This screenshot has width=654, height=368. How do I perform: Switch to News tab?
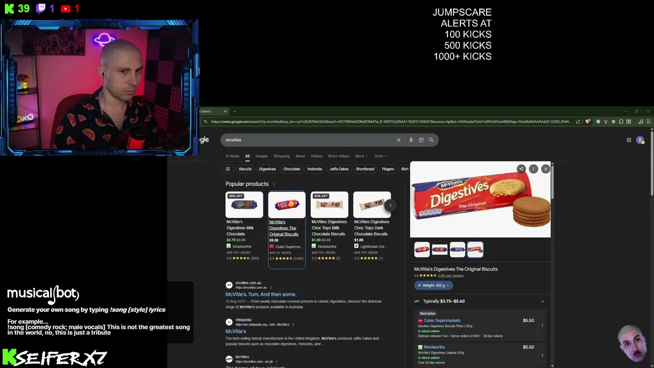300,156
